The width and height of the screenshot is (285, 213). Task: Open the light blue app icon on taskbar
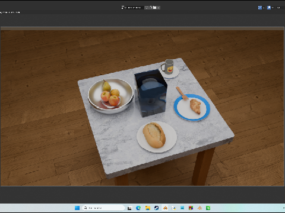point(182,208)
